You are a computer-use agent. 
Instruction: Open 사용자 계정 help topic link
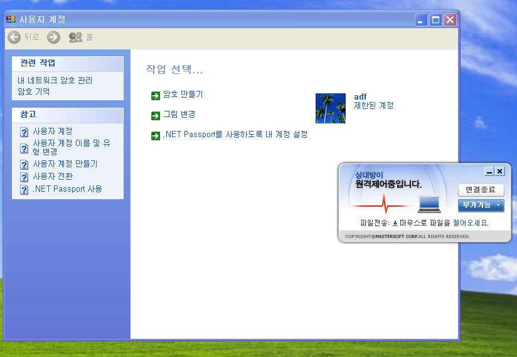coord(53,132)
